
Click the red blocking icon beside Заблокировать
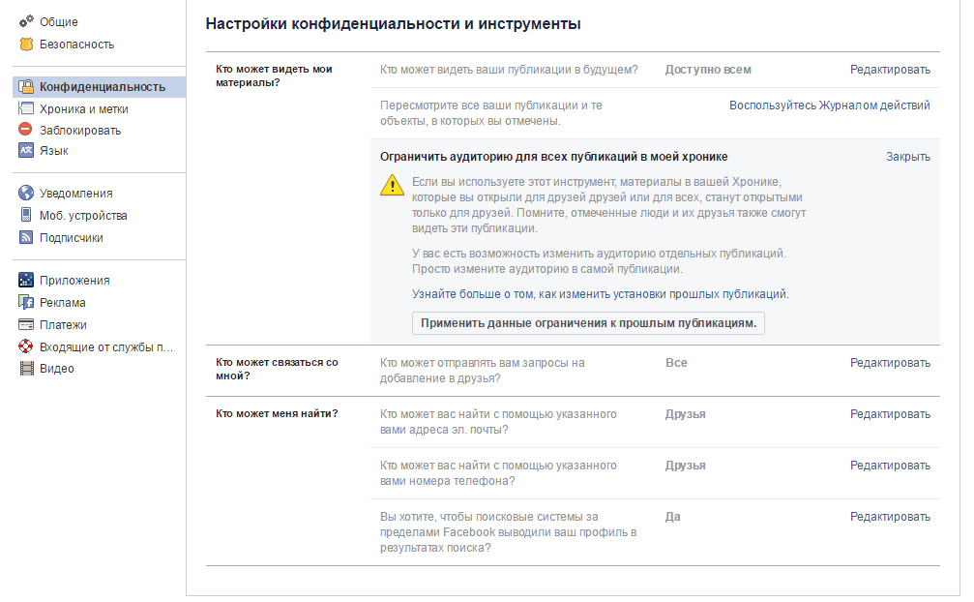(x=26, y=131)
